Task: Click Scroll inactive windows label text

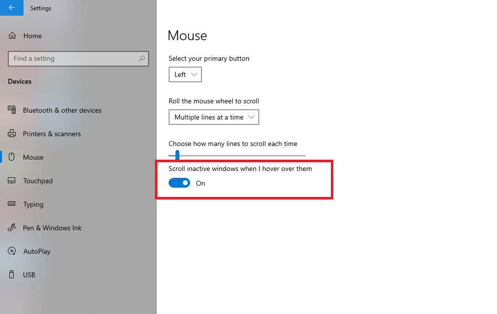Action: pyautogui.click(x=240, y=169)
